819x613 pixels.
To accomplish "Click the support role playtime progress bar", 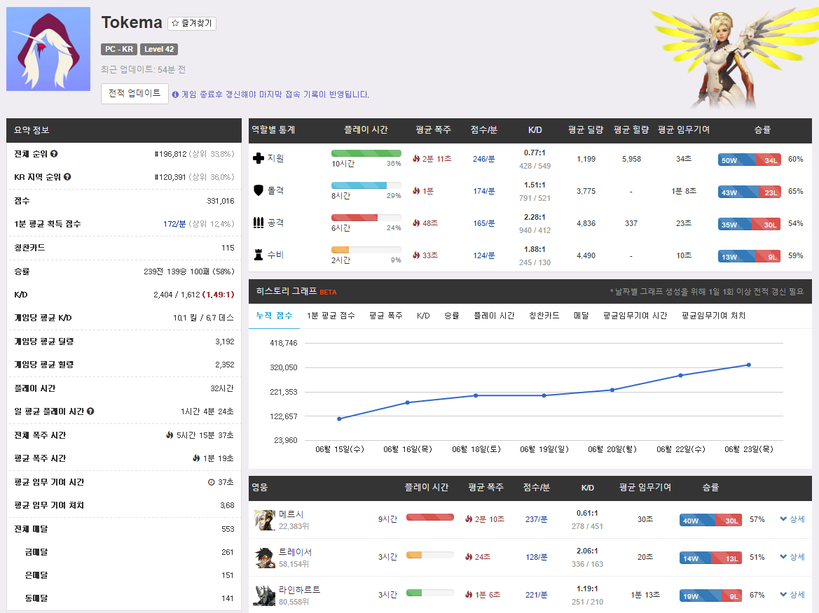I will 366,153.
